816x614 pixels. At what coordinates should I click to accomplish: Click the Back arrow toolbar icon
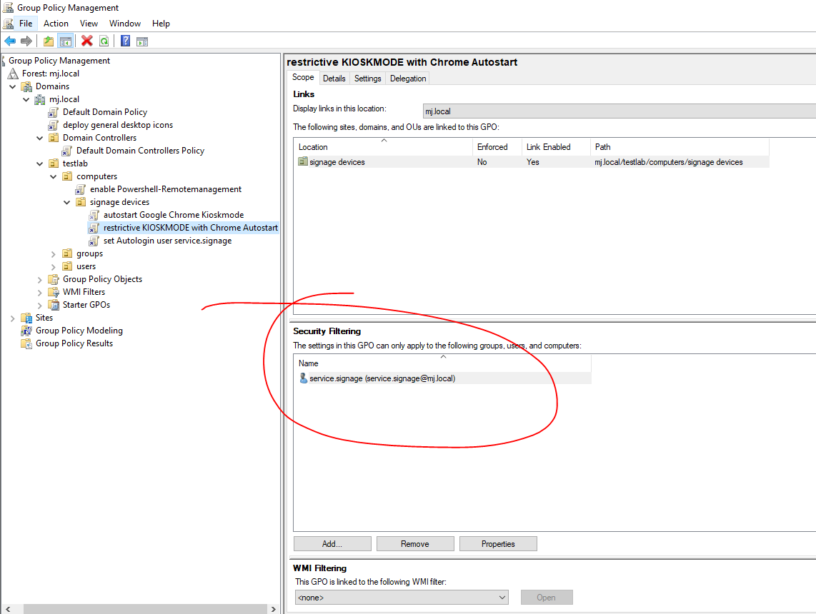(10, 41)
